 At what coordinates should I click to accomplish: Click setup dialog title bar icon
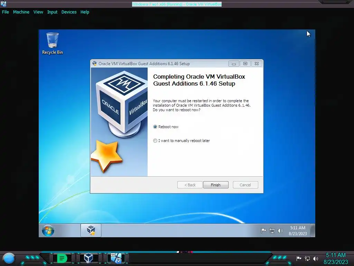point(94,64)
